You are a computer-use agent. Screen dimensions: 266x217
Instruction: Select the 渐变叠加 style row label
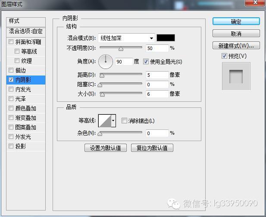pos(25,118)
